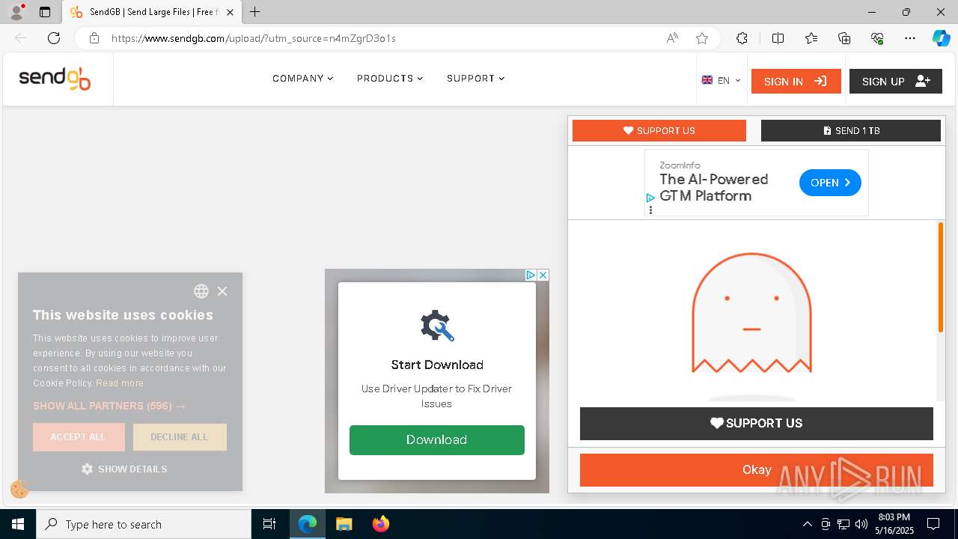Click the Start Download wrench gear icon

pos(437,326)
